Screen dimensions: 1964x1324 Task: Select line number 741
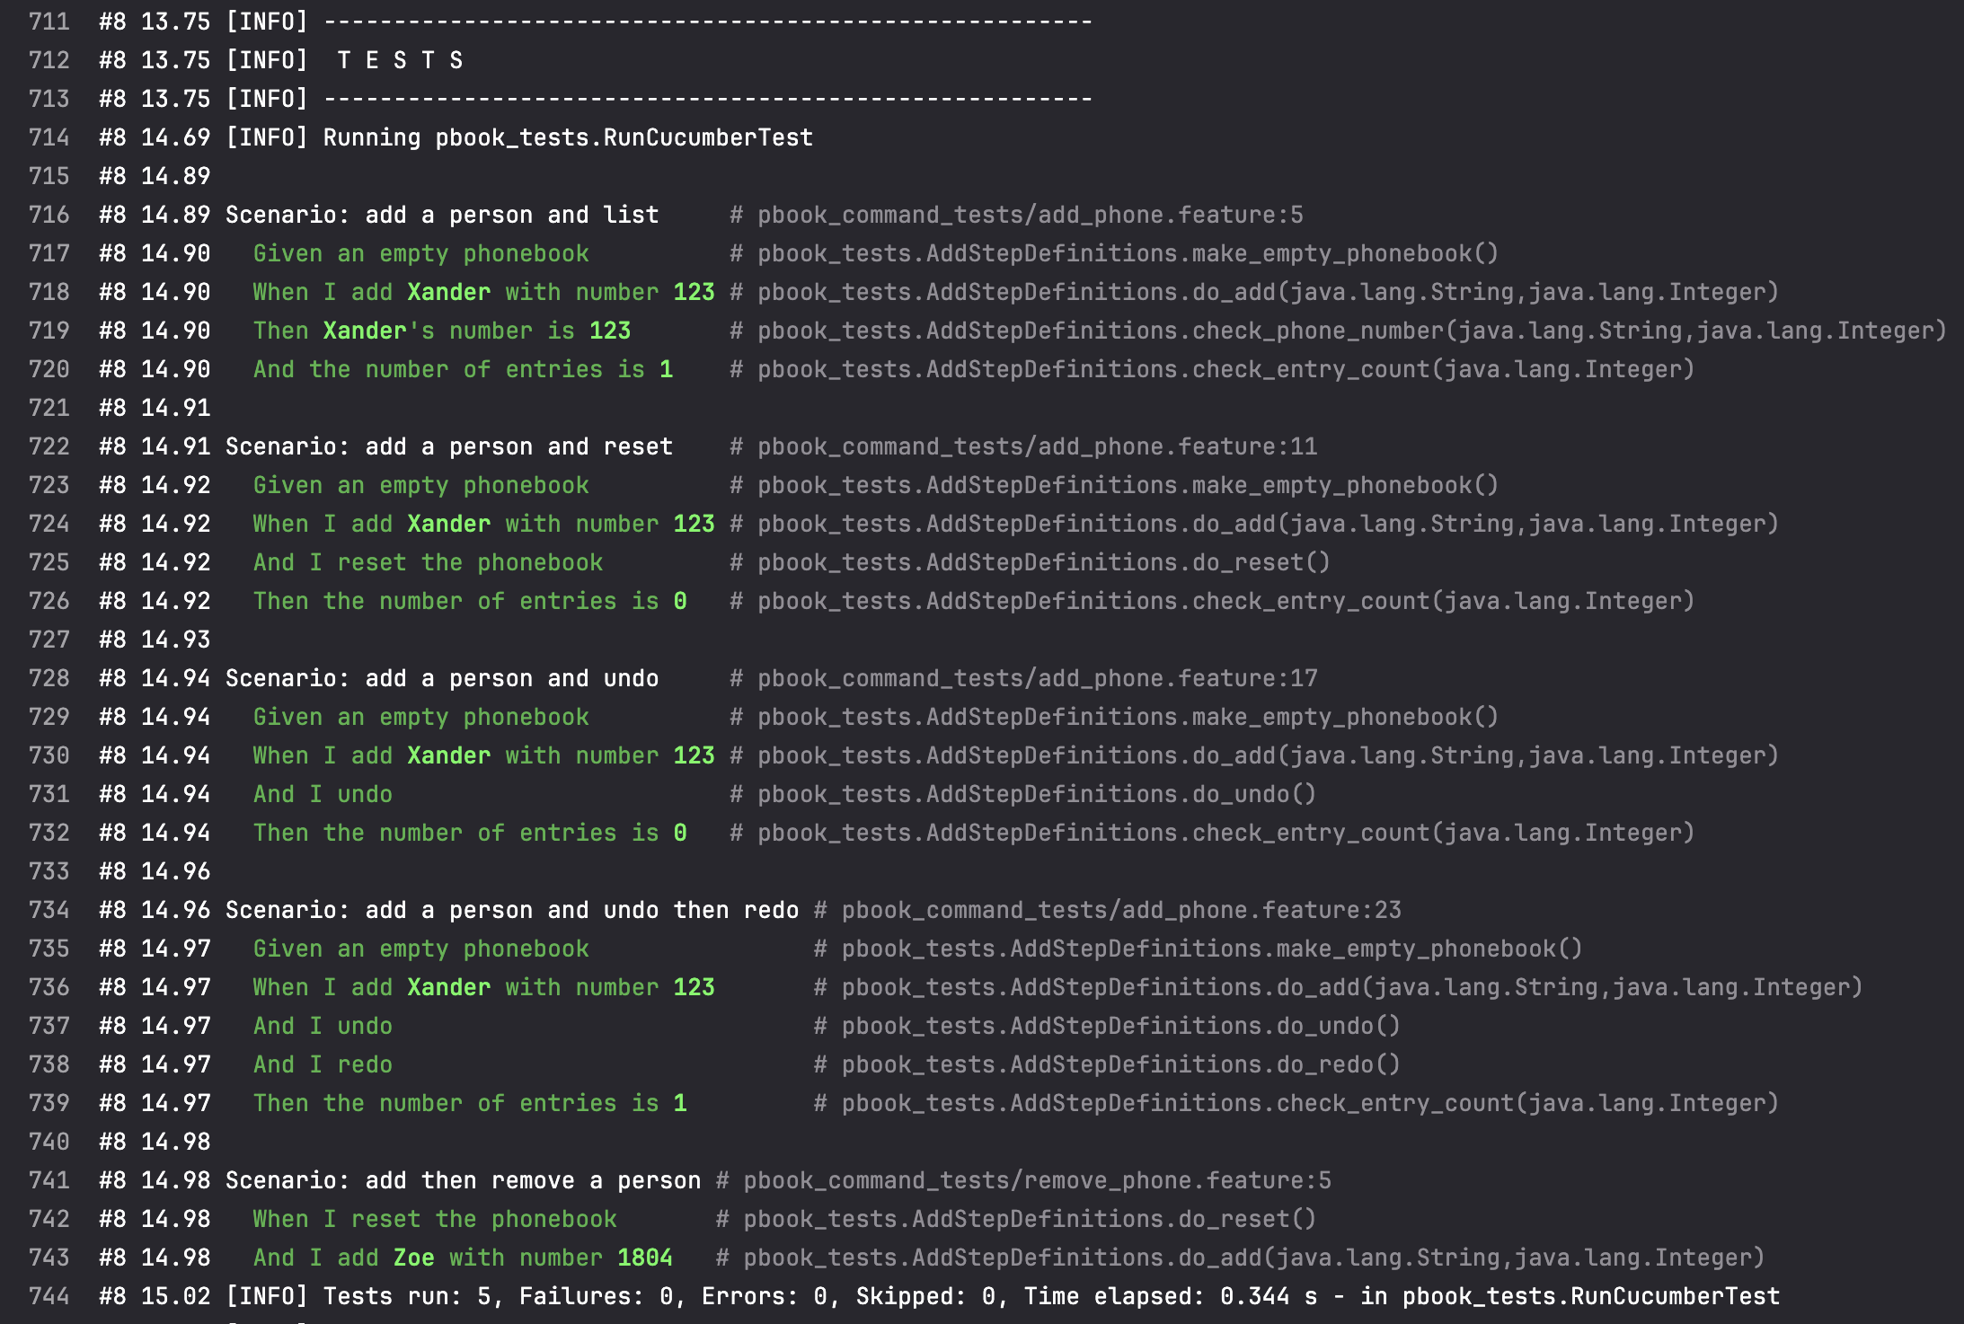point(49,1180)
